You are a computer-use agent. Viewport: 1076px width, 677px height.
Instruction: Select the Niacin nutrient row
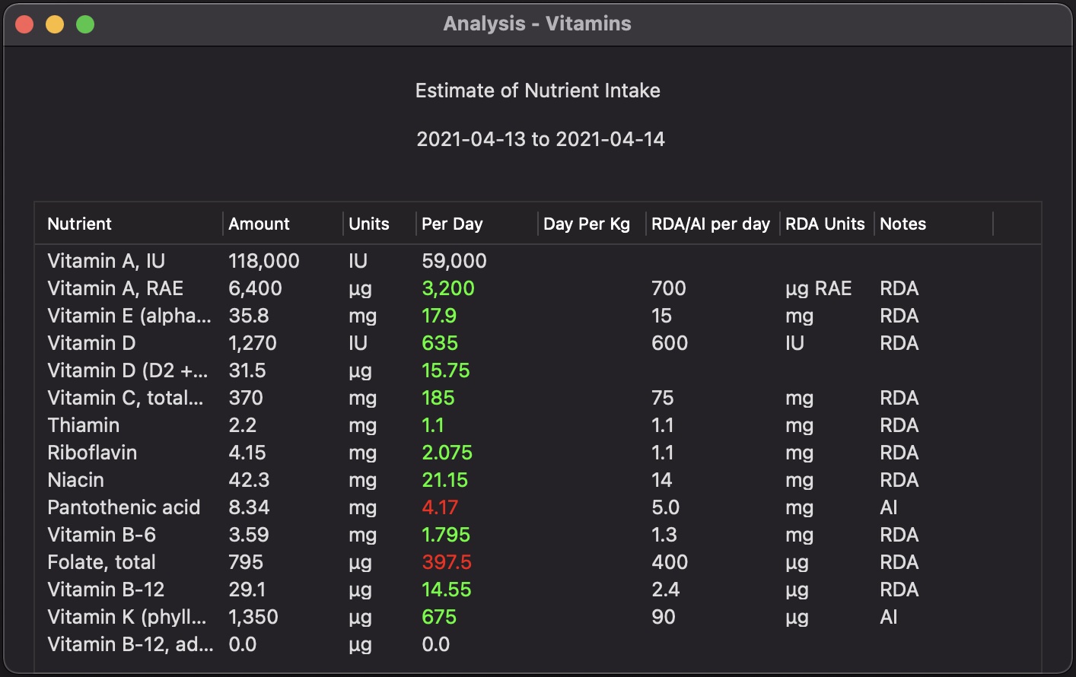pos(75,480)
